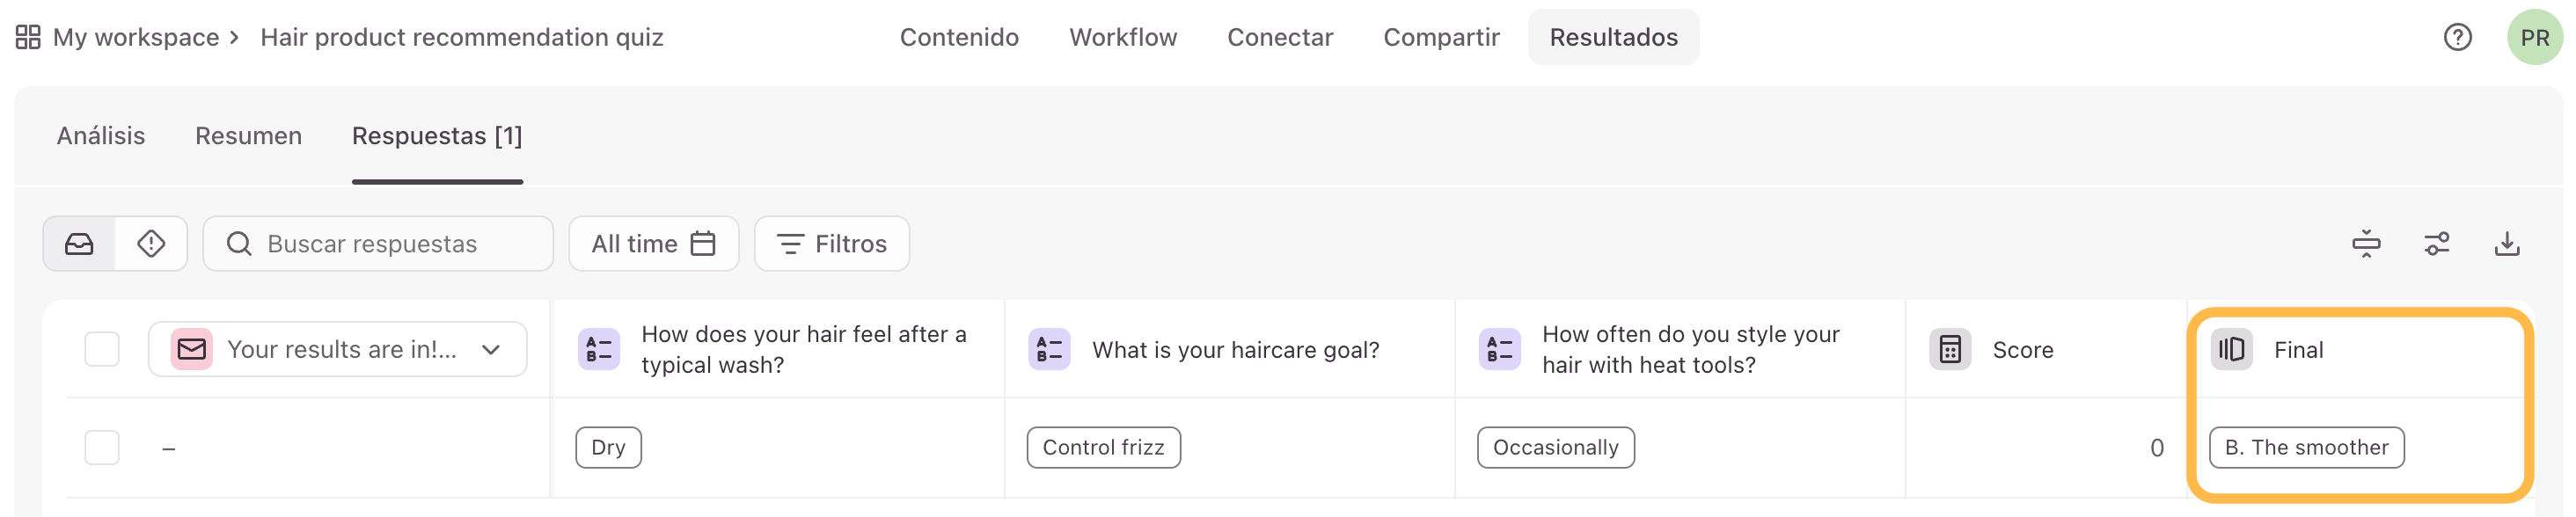This screenshot has width=2576, height=517.
Task: Click the help question mark icon
Action: click(x=2457, y=38)
